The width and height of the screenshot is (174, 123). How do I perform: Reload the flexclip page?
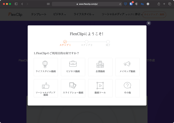coord(120,4)
